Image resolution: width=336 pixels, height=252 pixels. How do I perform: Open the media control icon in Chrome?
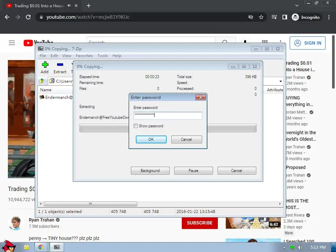coord(274,17)
